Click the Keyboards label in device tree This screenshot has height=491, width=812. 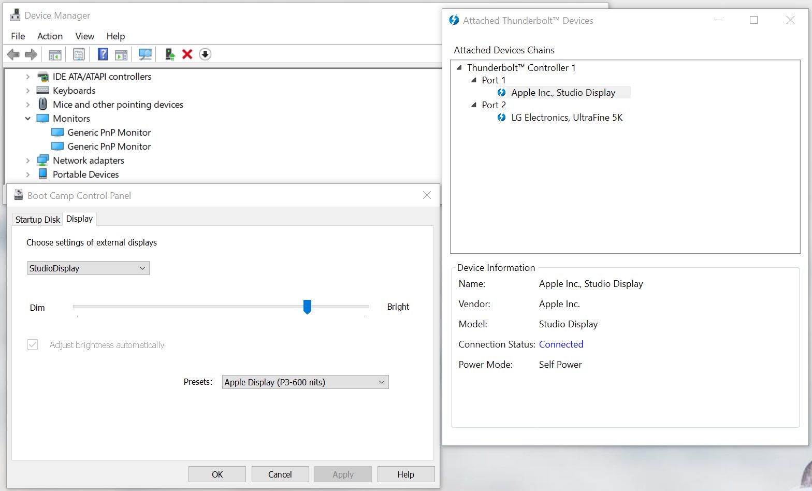(74, 91)
